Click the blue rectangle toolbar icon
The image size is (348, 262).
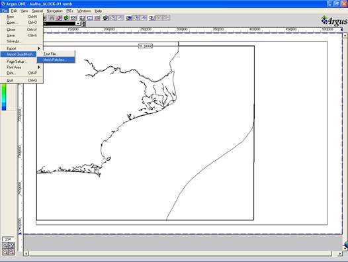pos(90,18)
